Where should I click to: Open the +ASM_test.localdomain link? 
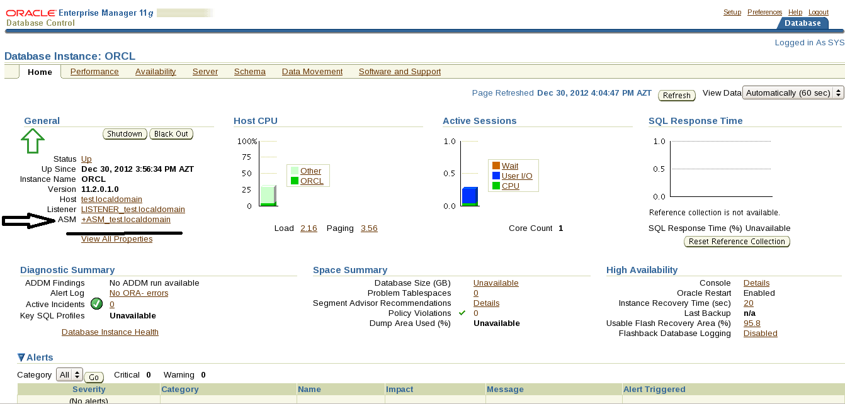point(126,220)
